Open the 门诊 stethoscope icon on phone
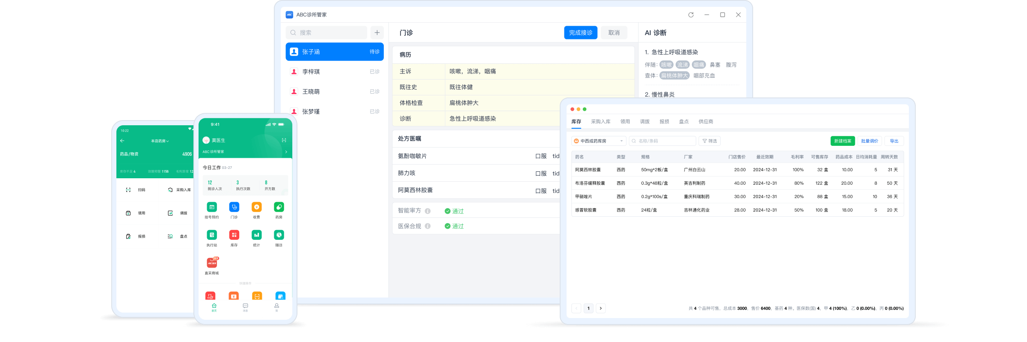This screenshot has height=342, width=1027. [x=234, y=207]
